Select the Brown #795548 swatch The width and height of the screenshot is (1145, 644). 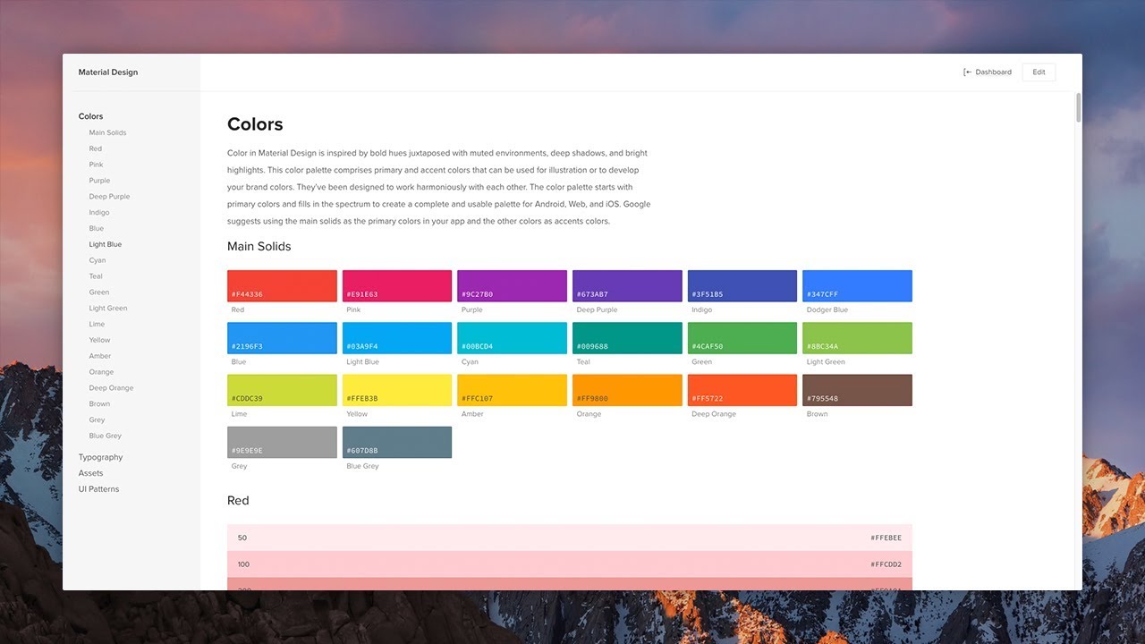[857, 391]
